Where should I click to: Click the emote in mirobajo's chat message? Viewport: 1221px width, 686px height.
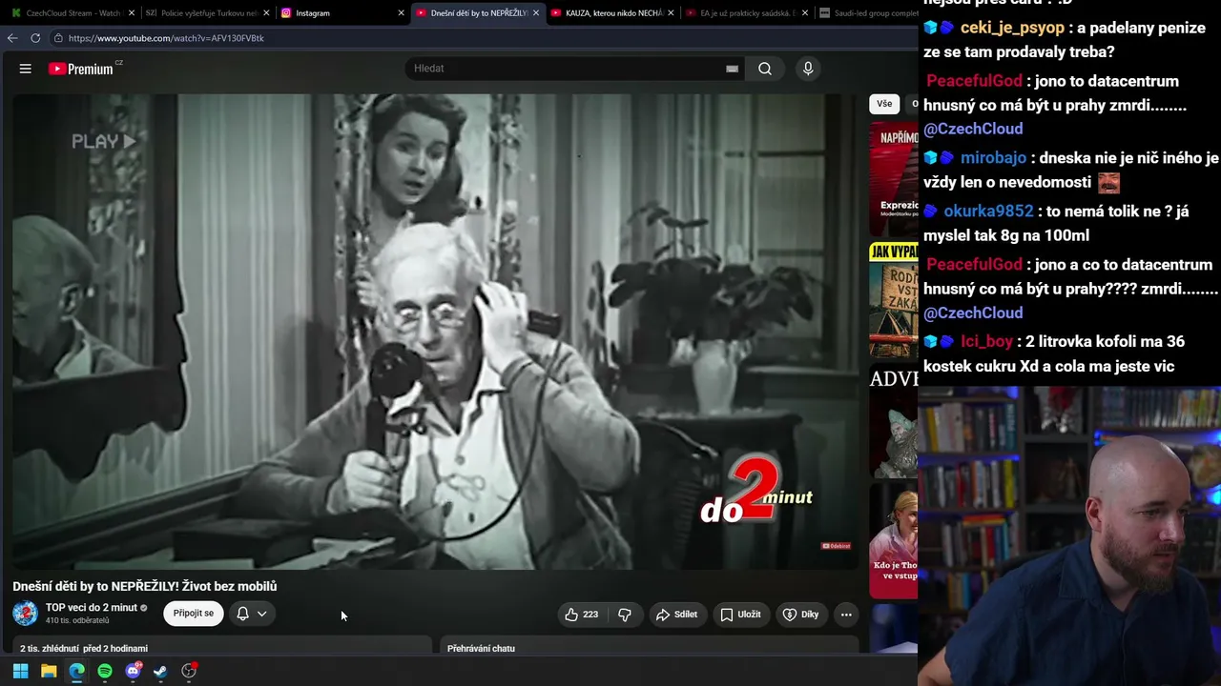(1107, 182)
